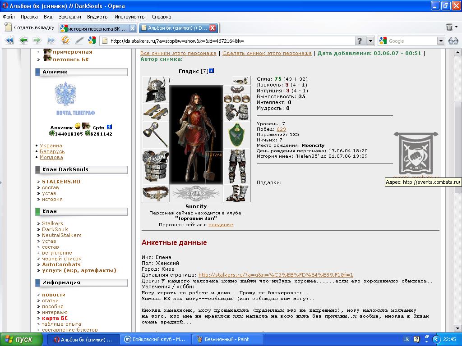Screen dimensions: 462x346
Task: Click the belt equipment slot
Action: tap(156, 193)
